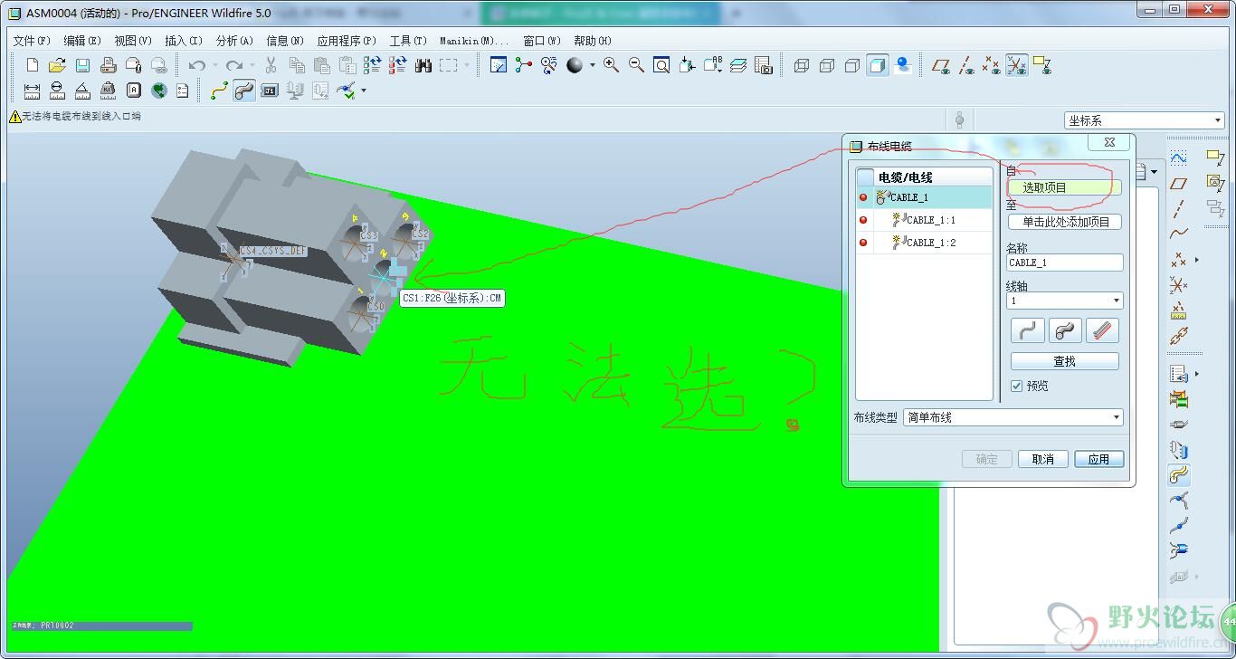
Task: Toggle datum axes display
Action: [966, 65]
